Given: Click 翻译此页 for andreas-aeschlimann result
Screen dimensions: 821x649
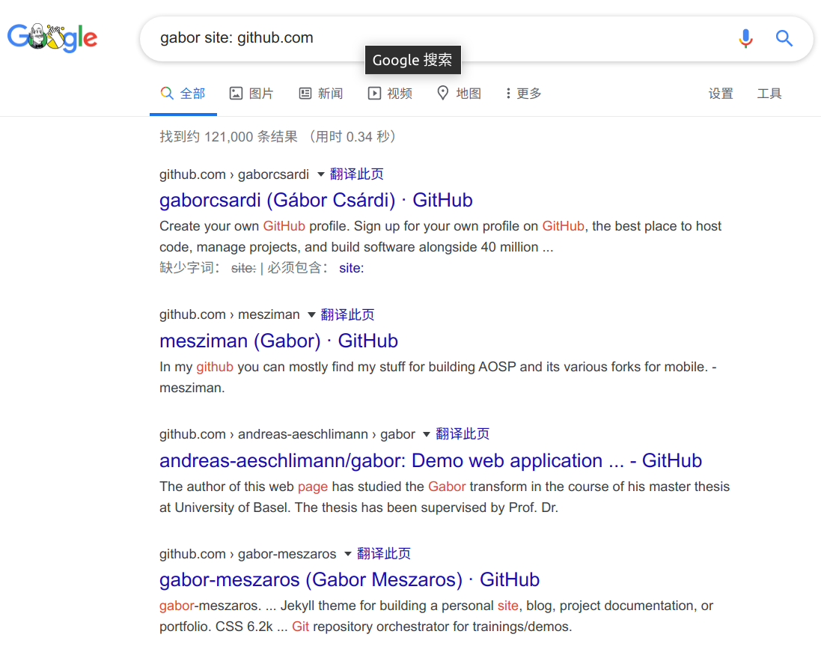Looking at the screenshot, I should tap(463, 433).
